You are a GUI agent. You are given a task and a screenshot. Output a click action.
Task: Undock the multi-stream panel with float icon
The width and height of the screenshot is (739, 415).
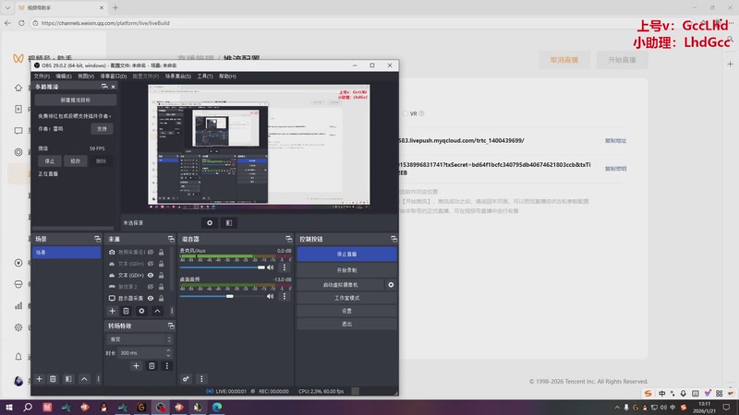click(x=104, y=87)
